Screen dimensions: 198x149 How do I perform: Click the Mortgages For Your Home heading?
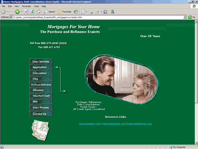coord(74,27)
